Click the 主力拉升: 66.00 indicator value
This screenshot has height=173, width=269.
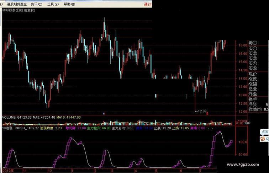point(99,128)
